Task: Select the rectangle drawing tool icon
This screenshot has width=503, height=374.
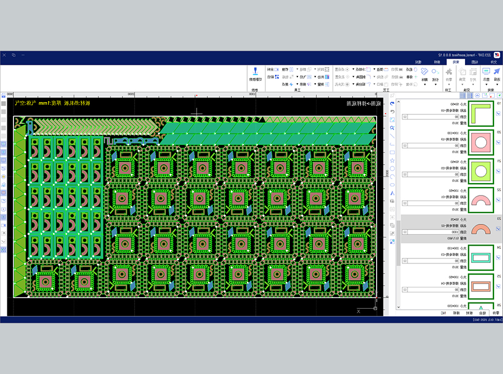Action: pyautogui.click(x=392, y=152)
